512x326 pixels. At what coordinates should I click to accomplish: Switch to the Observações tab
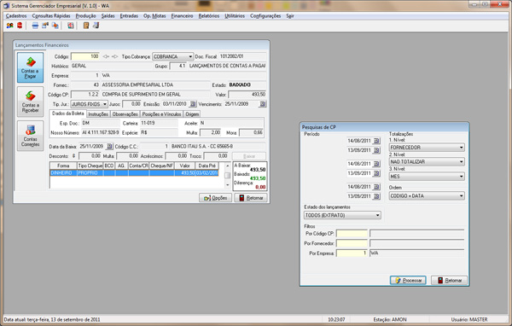125,114
